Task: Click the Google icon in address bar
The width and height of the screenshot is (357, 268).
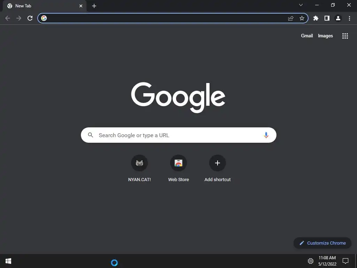Action: (x=44, y=18)
